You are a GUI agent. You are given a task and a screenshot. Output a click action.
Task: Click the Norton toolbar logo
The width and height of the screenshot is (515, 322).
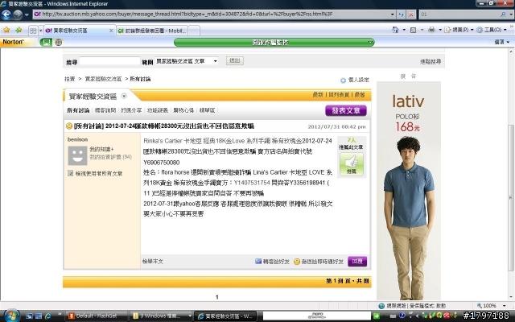tap(13, 42)
